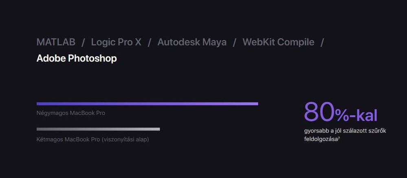This screenshot has height=178, width=407.
Task: Click the (viszonyítási alap) text
Action: coord(125,139)
